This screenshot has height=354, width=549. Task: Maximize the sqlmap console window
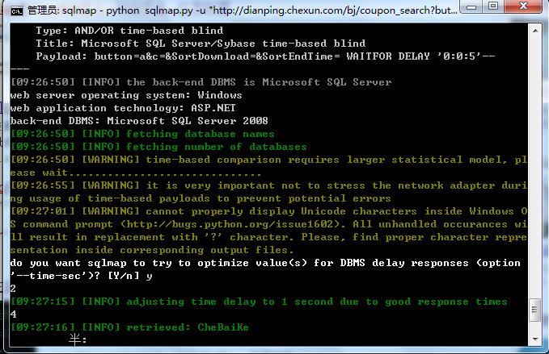493,6
